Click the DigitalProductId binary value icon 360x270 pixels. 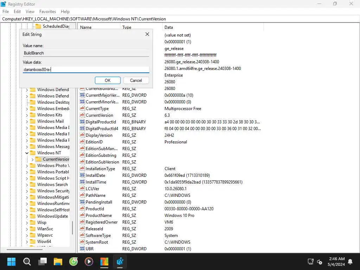point(82,122)
